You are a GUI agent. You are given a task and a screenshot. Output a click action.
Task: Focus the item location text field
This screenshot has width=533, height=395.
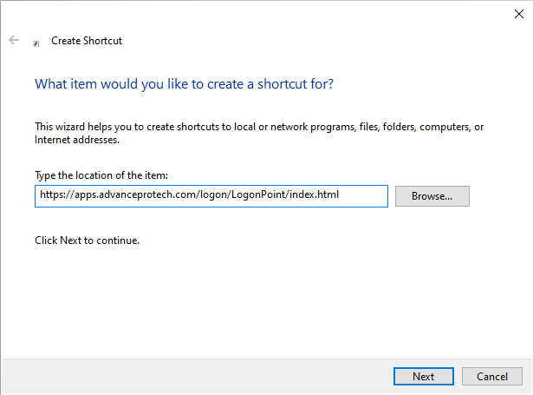pos(211,196)
